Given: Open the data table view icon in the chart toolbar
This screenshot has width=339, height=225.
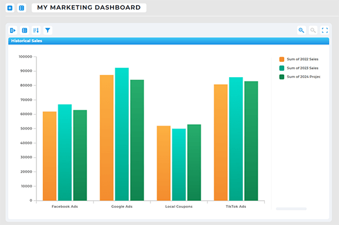Looking at the screenshot, I should coord(25,30).
